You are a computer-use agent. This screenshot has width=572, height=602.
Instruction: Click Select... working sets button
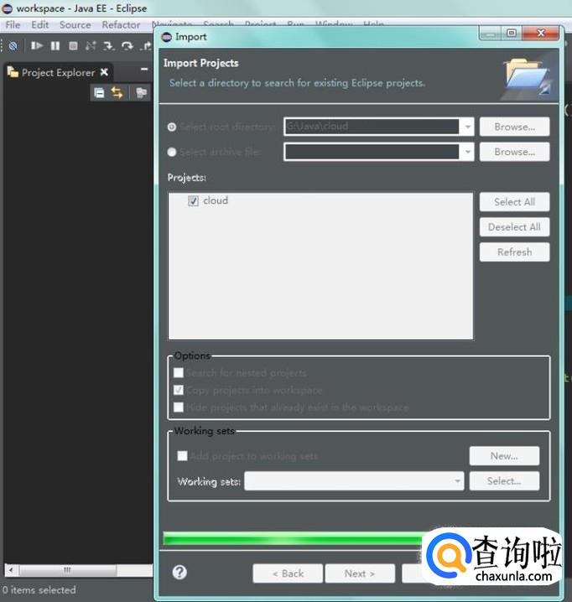pyautogui.click(x=504, y=481)
